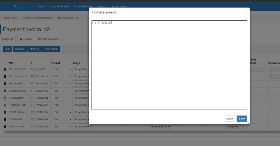Open Home in the top navigation
Viewport: 280px width, 146px height.
tap(41, 6)
